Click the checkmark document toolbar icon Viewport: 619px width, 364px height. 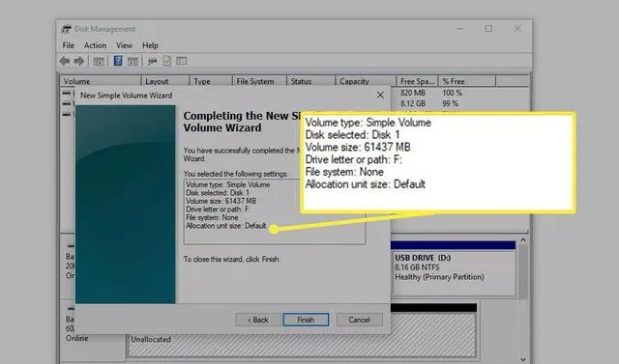pyautogui.click(x=167, y=61)
